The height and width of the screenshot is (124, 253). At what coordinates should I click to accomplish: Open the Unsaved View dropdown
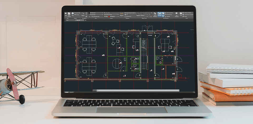click(96, 15)
